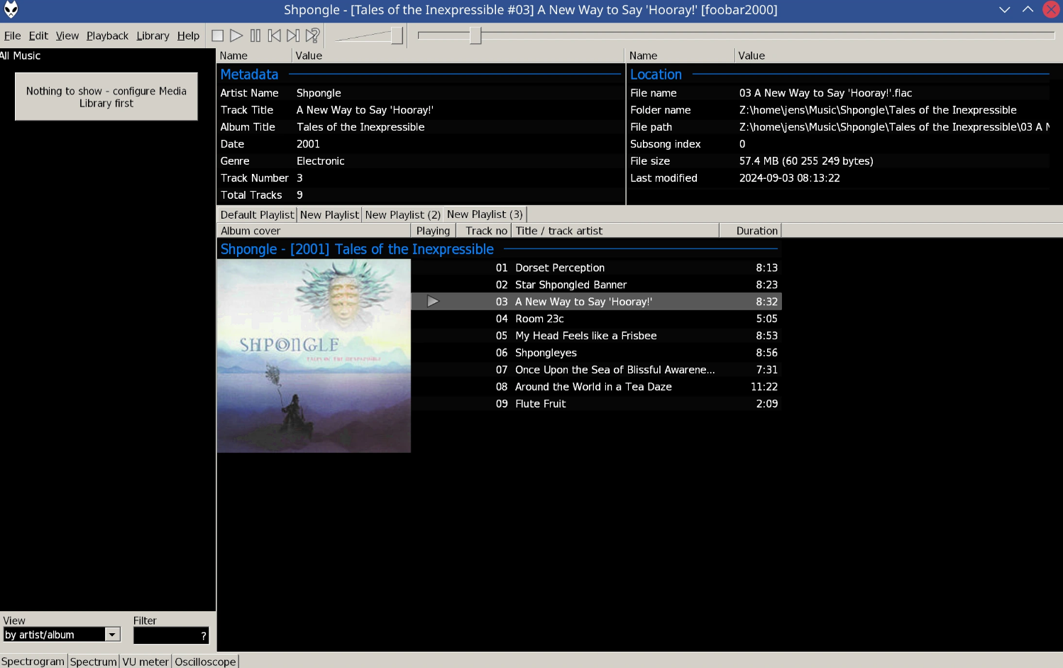1063x668 pixels.
Task: Adjust the volume slider handle
Action: pos(397,35)
